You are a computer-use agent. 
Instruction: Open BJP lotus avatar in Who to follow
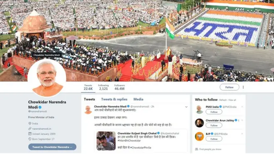tap(199, 137)
